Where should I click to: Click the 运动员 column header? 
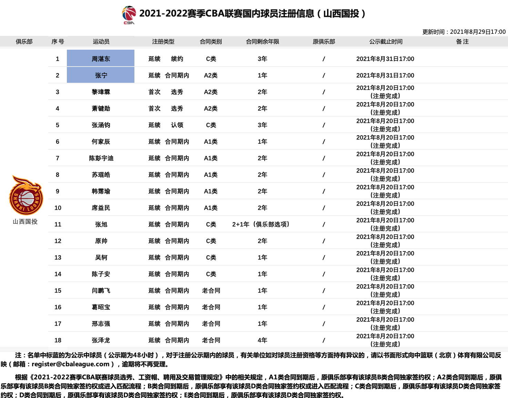101,41
